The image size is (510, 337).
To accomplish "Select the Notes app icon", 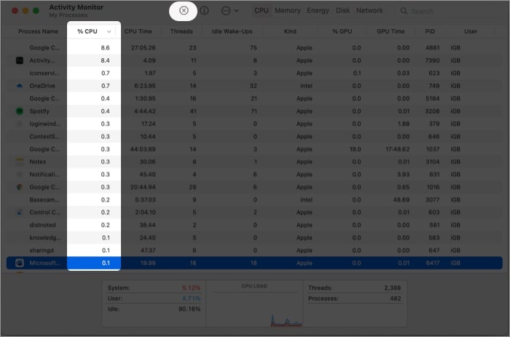I will [20, 162].
